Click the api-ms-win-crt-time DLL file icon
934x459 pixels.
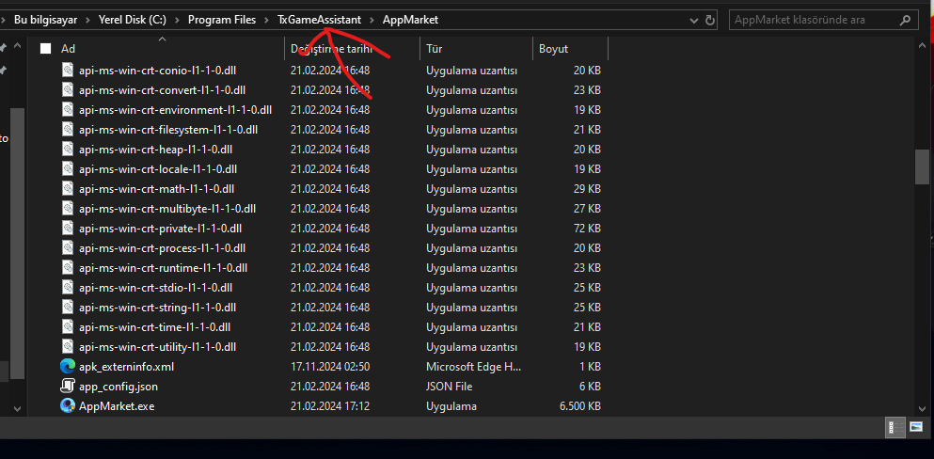click(x=68, y=326)
